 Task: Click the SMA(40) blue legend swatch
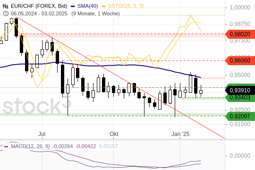(73, 6)
